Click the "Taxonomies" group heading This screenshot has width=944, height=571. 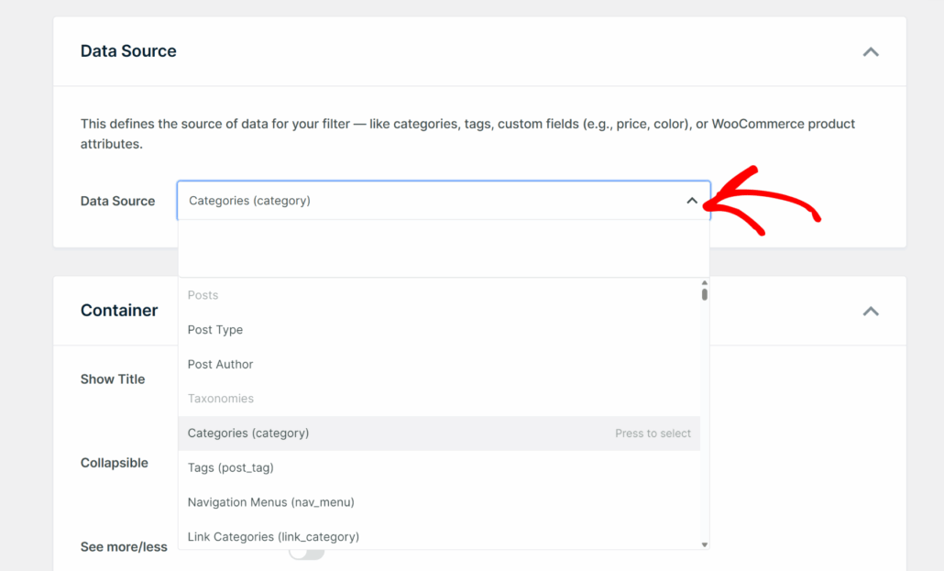coord(220,399)
